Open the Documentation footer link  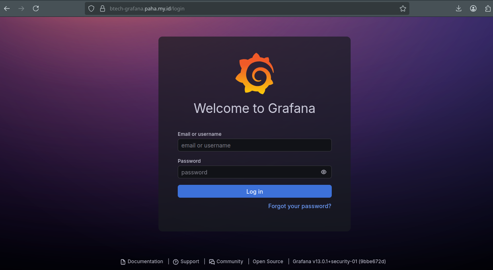coord(145,262)
